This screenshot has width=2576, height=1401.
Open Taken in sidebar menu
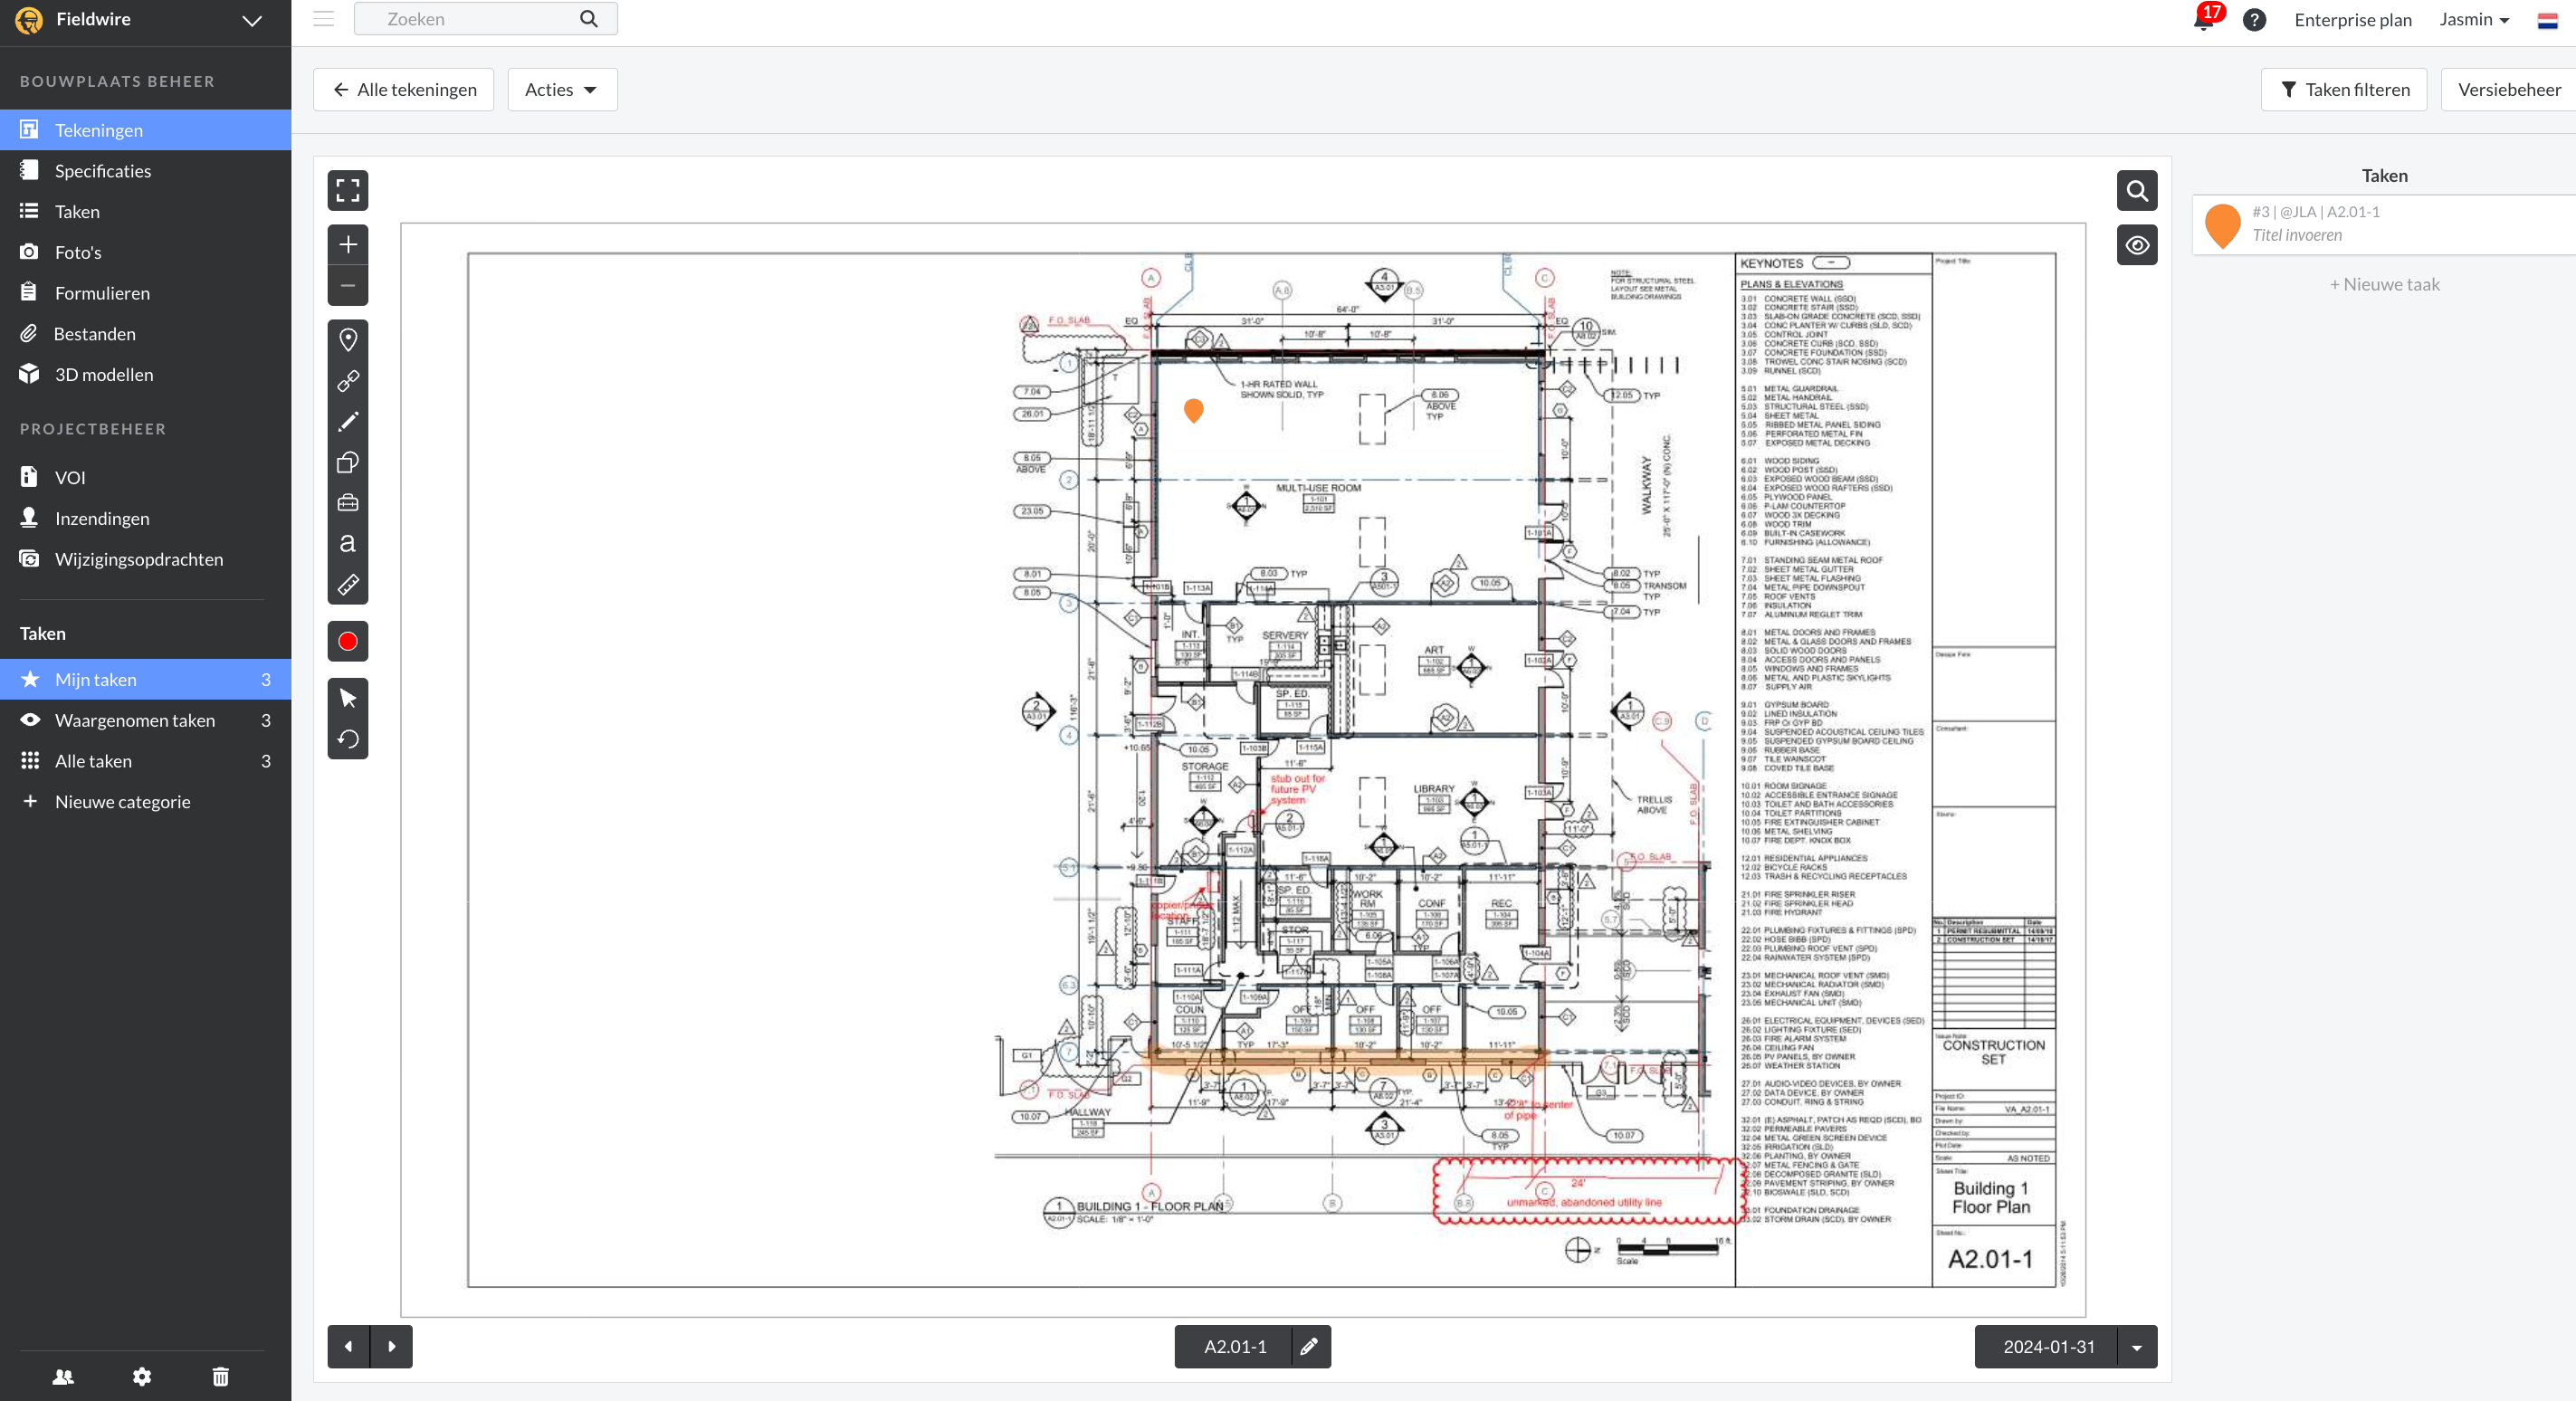point(145,211)
